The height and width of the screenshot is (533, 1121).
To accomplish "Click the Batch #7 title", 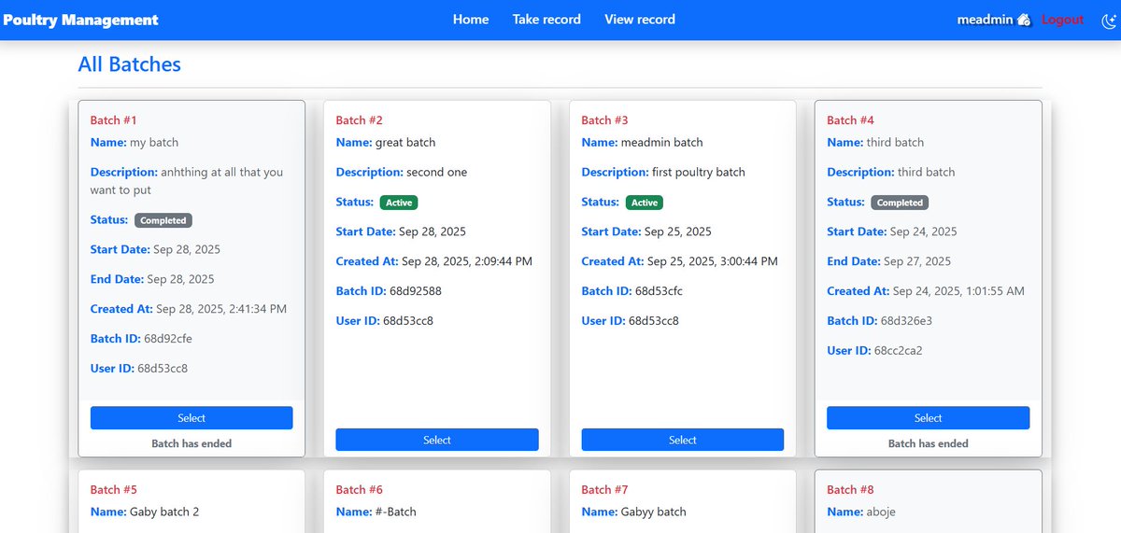I will click(605, 490).
